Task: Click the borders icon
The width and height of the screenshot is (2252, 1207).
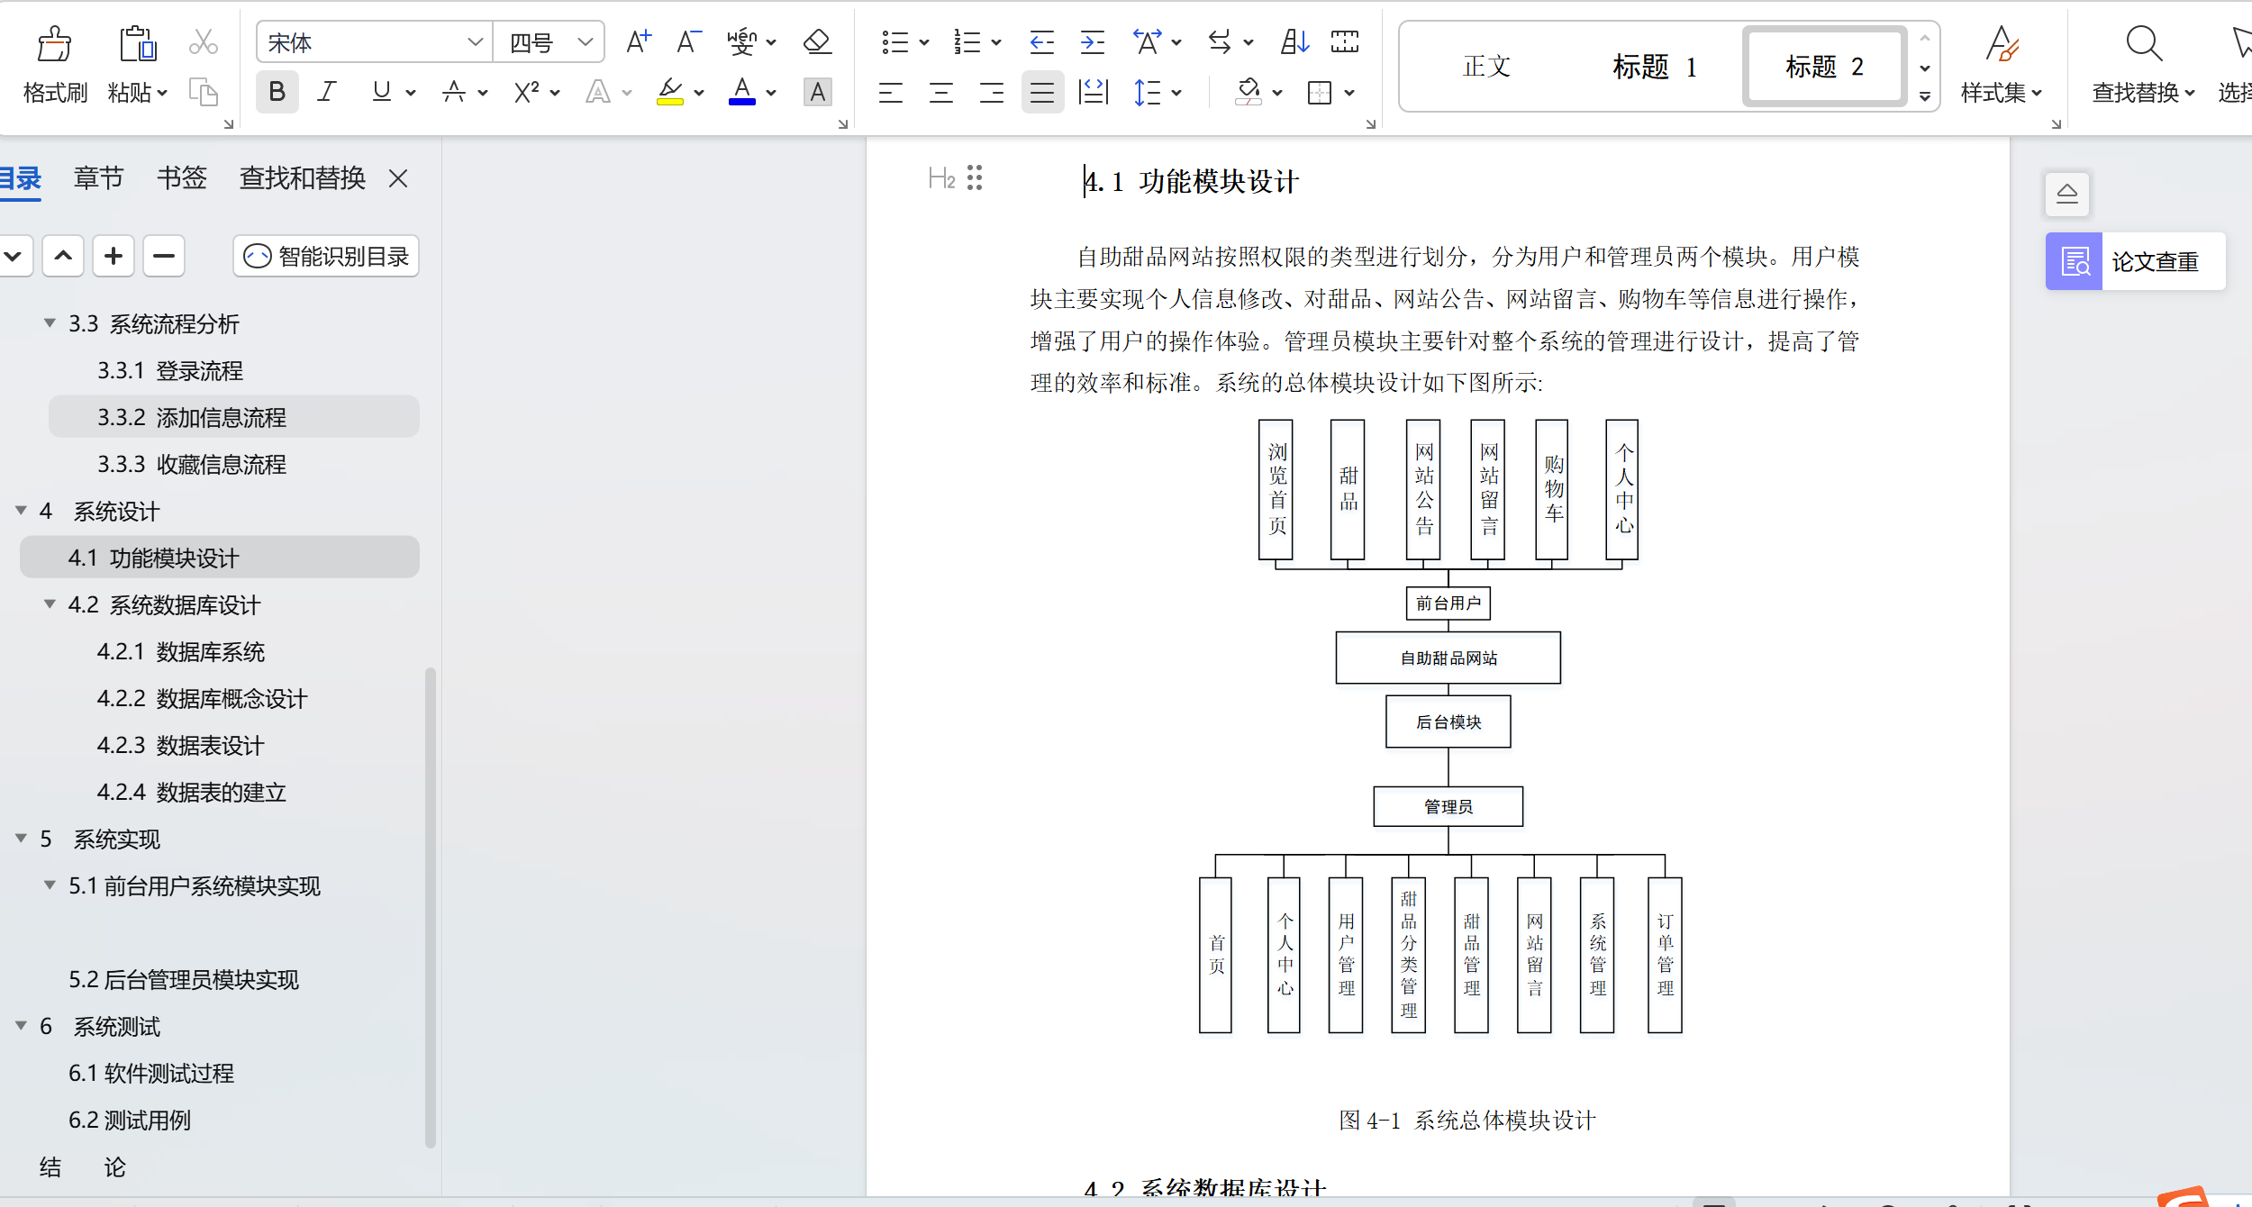Action: tap(1320, 92)
